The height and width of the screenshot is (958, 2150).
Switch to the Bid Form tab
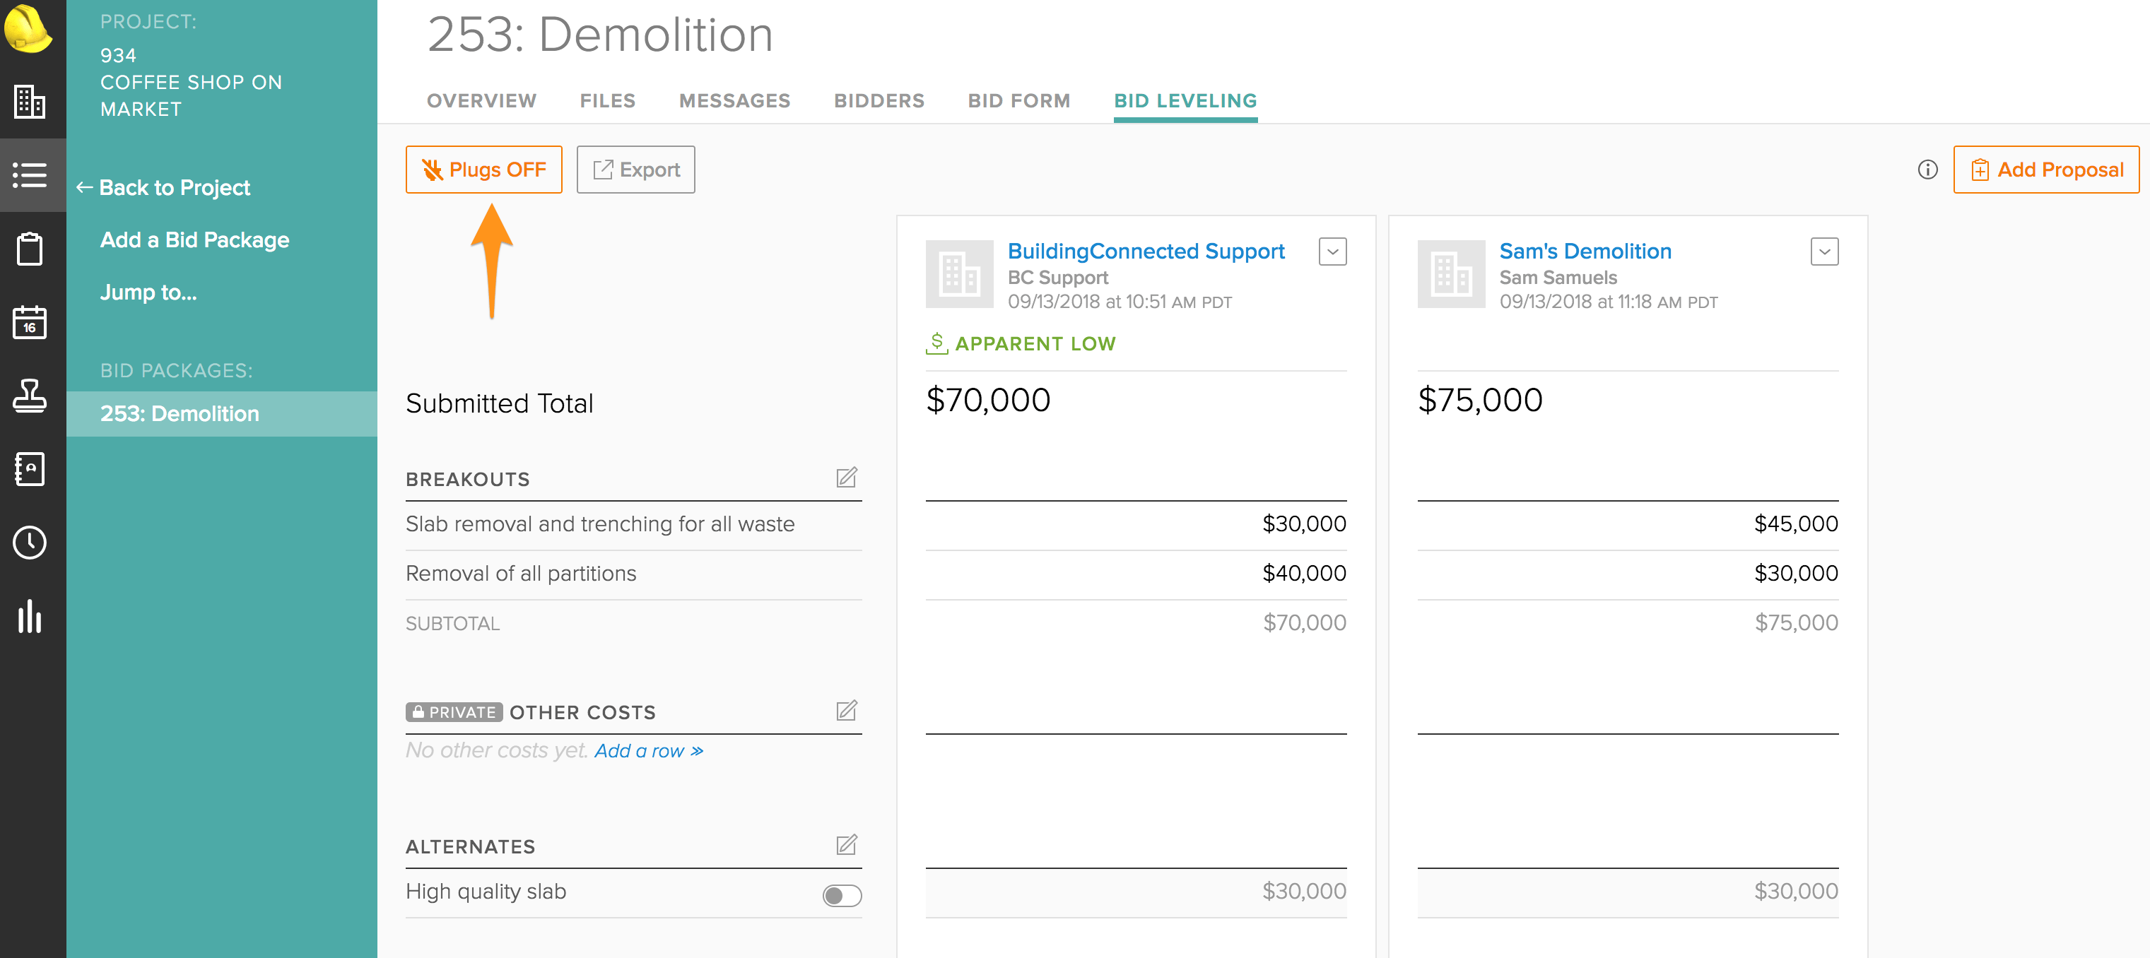(x=1018, y=101)
